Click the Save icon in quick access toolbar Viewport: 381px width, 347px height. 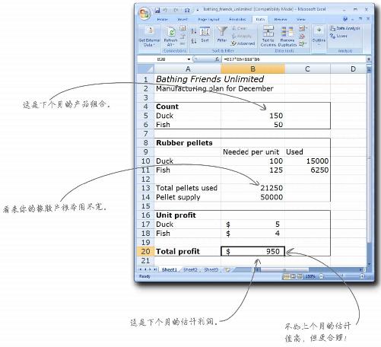click(x=157, y=10)
